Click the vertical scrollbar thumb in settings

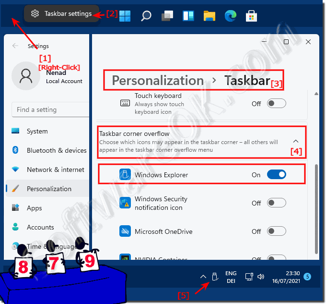pos(316,209)
